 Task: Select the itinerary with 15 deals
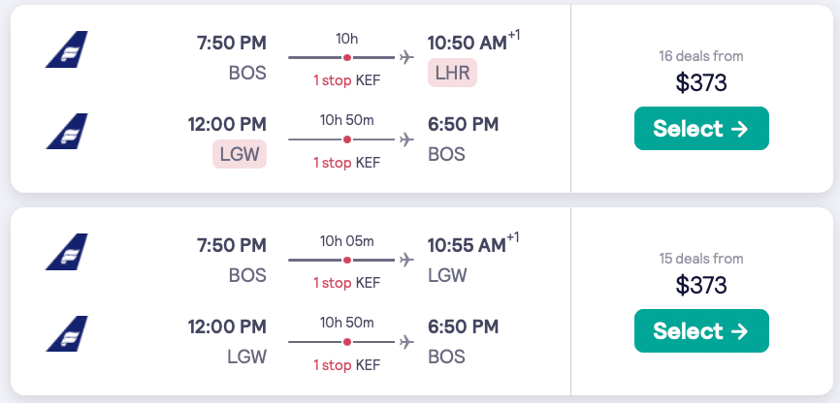tap(701, 331)
